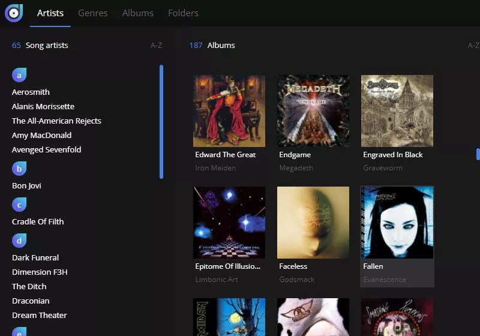This screenshot has width=480, height=336.
Task: Select artist Amy MacDonald
Action: coord(41,135)
